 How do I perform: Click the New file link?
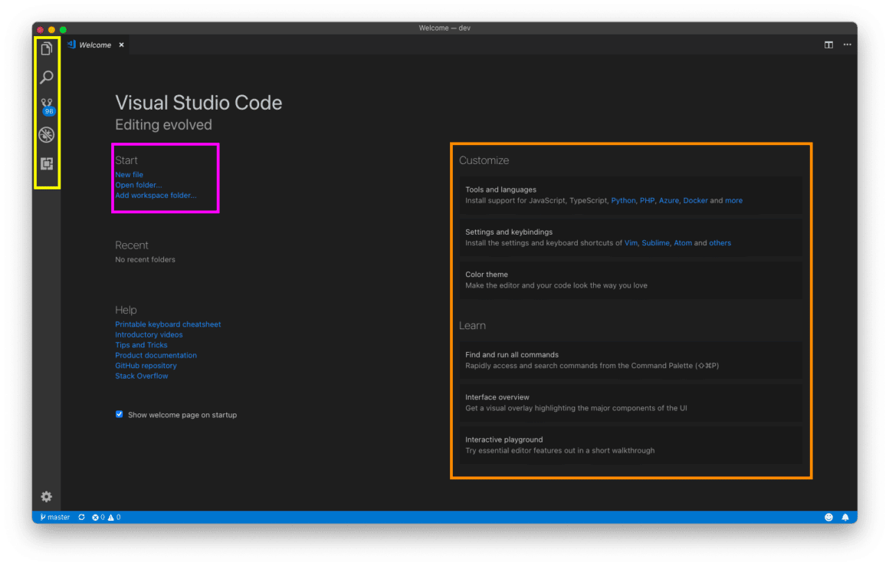pyautogui.click(x=129, y=174)
